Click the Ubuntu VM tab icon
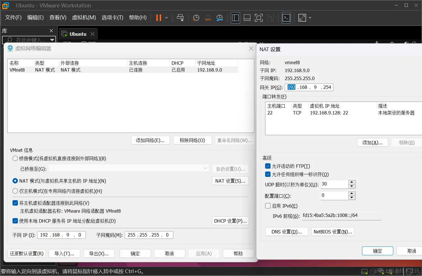 coord(65,34)
